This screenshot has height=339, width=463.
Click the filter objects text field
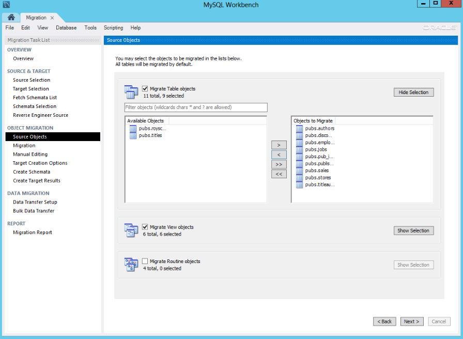(196, 107)
